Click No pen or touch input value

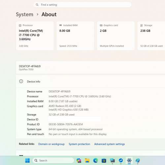(x=78, y=134)
